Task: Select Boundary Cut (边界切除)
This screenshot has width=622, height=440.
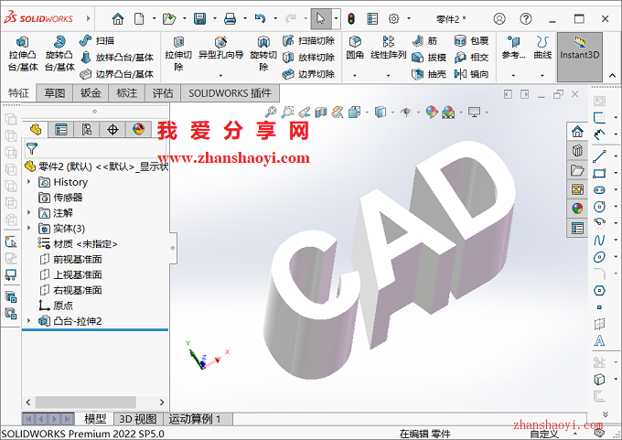Action: (308, 74)
